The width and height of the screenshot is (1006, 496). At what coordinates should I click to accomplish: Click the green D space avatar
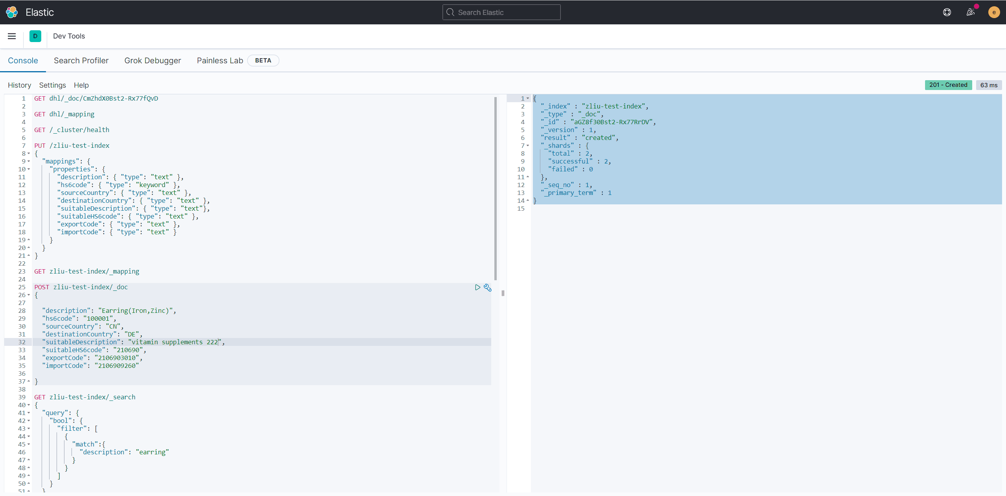(35, 36)
